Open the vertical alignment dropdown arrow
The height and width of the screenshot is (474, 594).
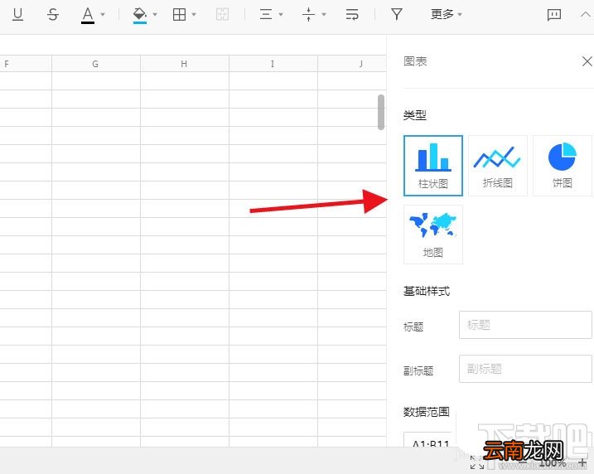click(x=324, y=15)
